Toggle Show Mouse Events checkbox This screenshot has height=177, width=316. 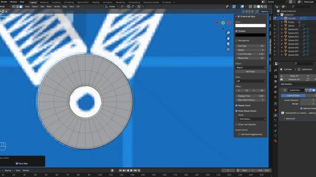coord(237,111)
